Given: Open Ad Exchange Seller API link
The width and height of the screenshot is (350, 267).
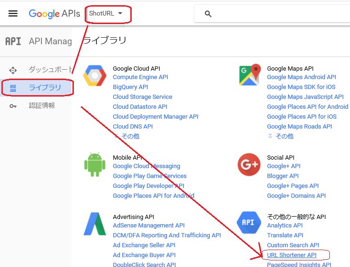Looking at the screenshot, I should coord(144,245).
